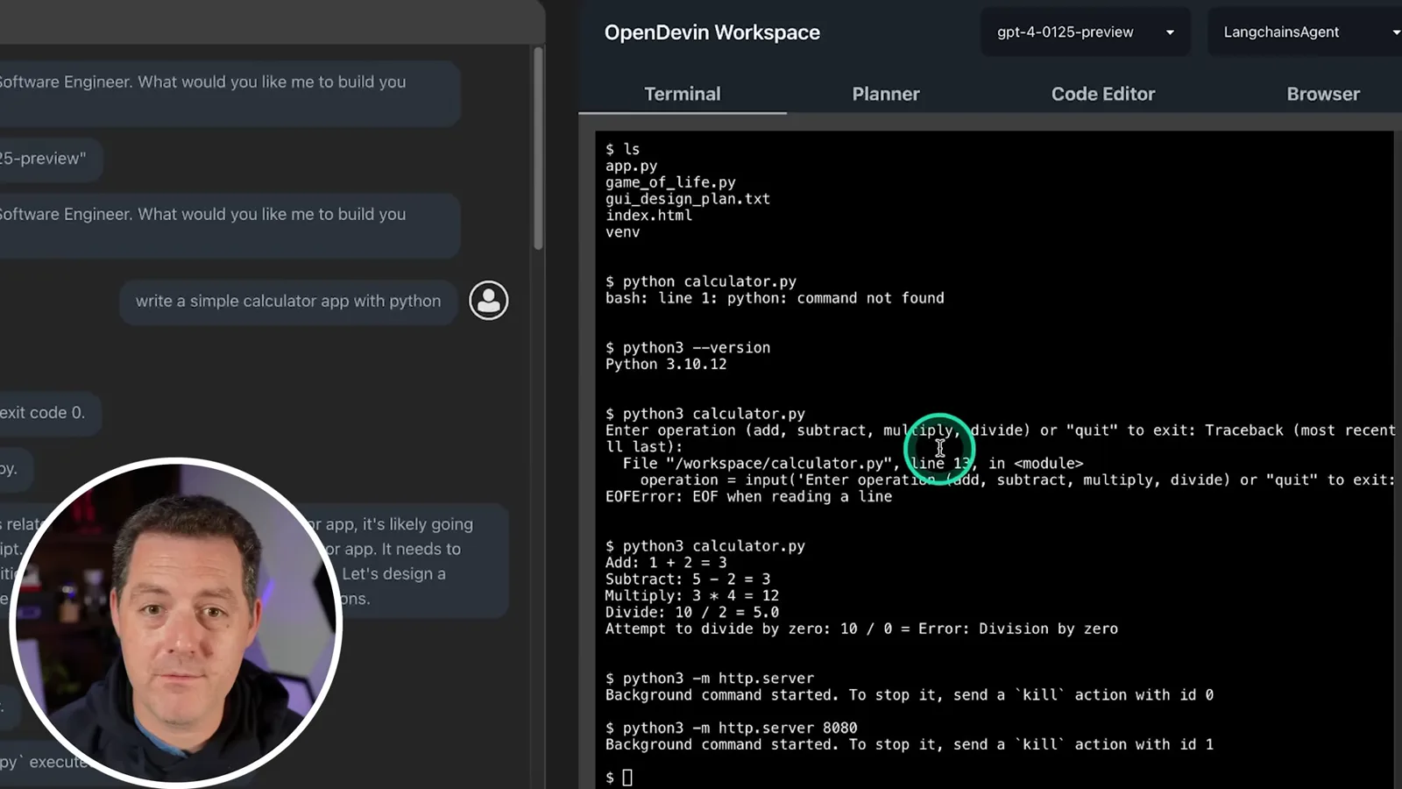
Task: Click the 'kill action with id 1' line
Action: (x=910, y=745)
